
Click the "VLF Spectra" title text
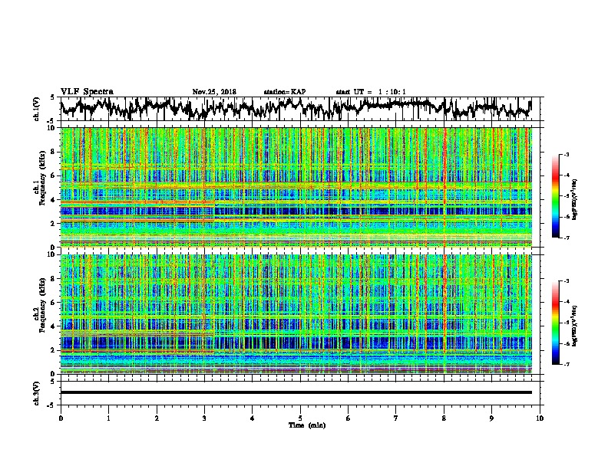tap(87, 92)
